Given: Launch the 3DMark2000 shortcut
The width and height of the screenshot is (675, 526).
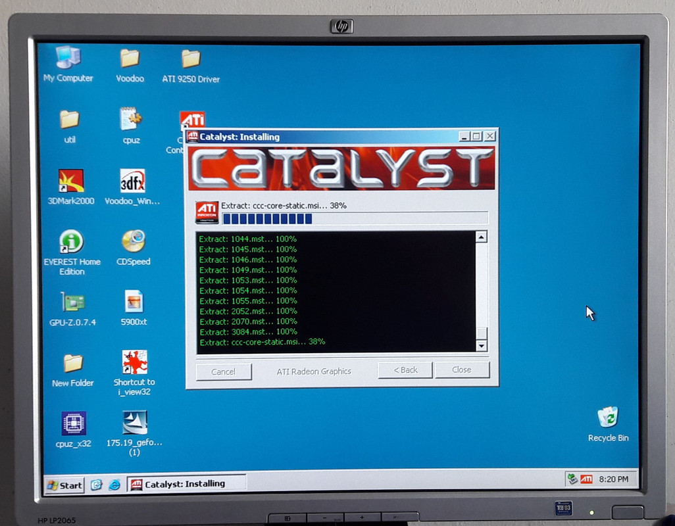Looking at the screenshot, I should 71,181.
